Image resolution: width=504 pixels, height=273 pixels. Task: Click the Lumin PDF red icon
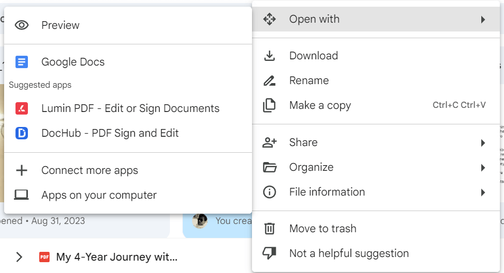tap(22, 108)
